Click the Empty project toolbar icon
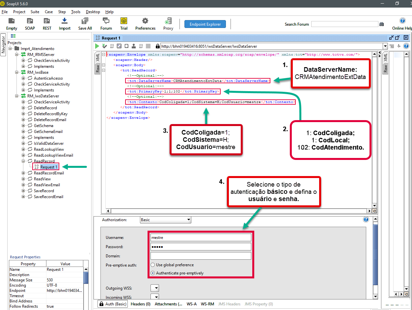The image size is (412, 310). pyautogui.click(x=12, y=21)
